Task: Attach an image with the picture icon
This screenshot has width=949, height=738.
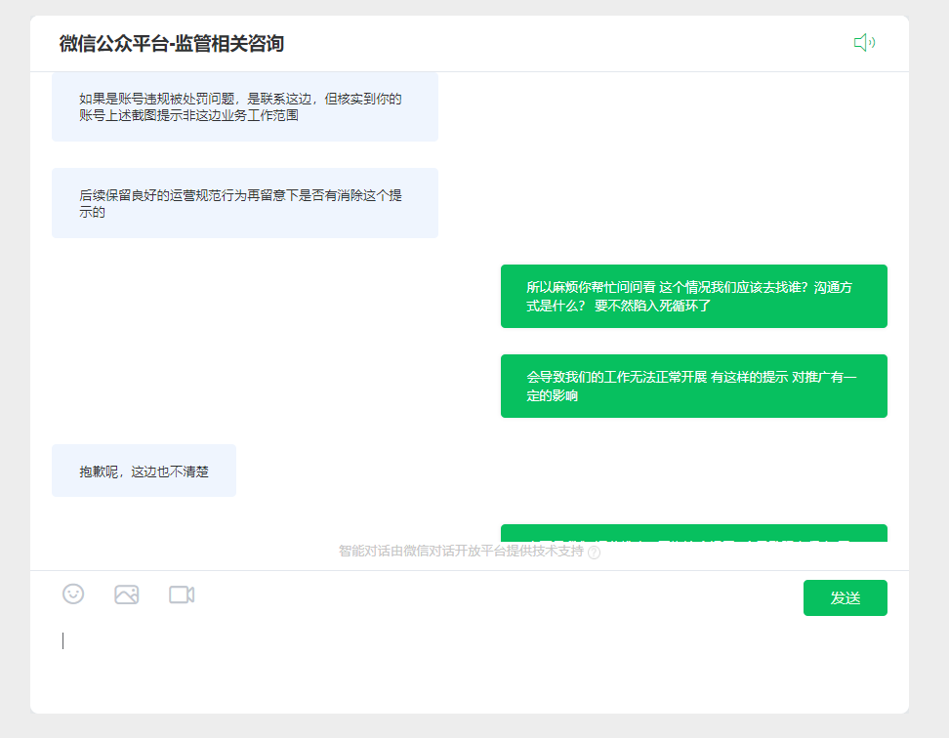Action: tap(127, 594)
